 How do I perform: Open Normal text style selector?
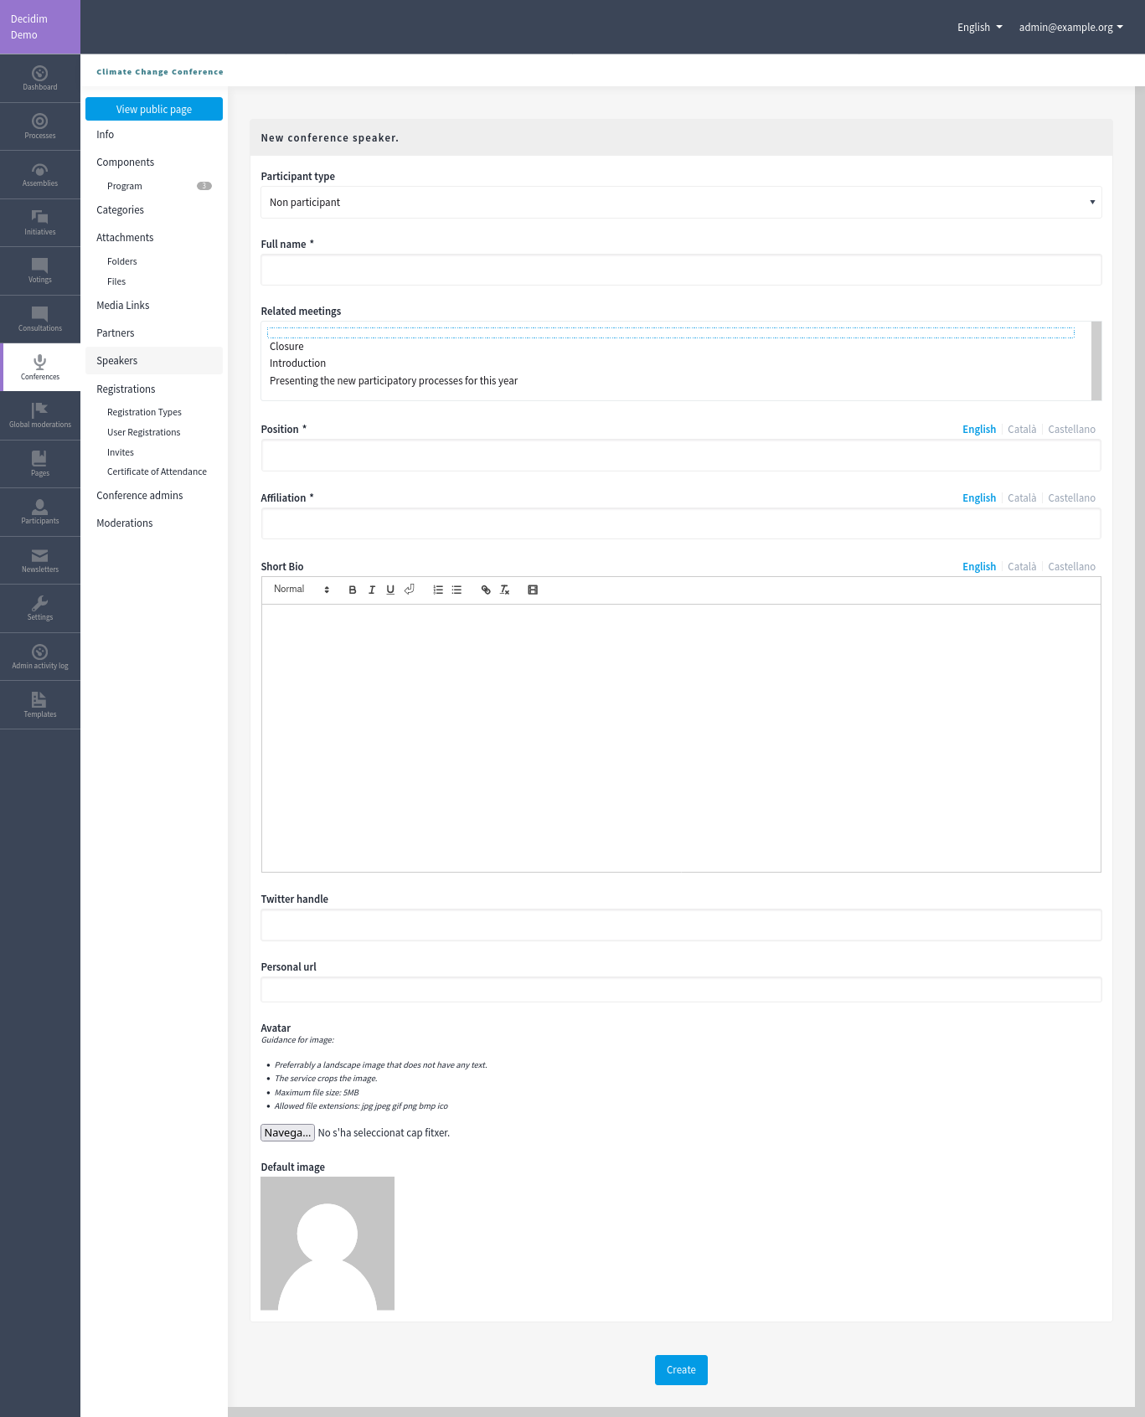pos(302,590)
